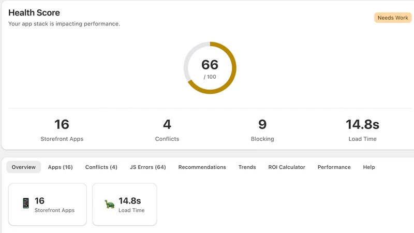Image resolution: width=414 pixels, height=233 pixels.
Task: Click the 4 Conflicts summary stat
Action: click(x=167, y=130)
